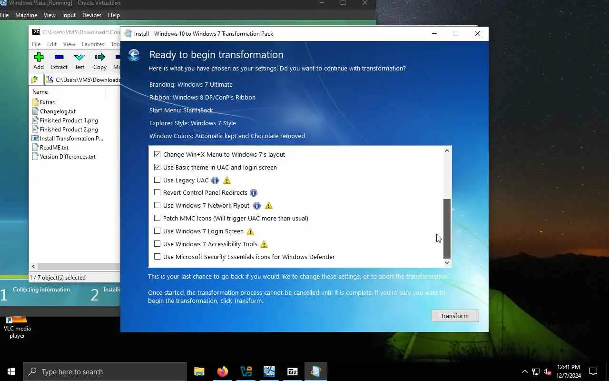Open the File menu in 7-Zip
Screen dimensions: 609x381
point(36,44)
